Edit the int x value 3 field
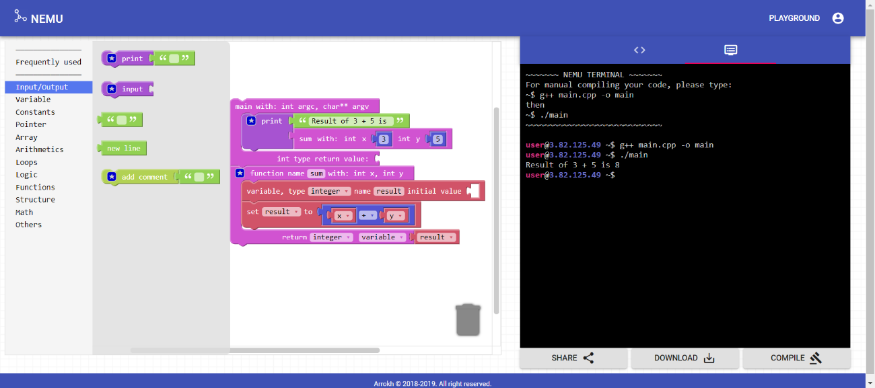Image resolution: width=875 pixels, height=388 pixels. tap(384, 139)
